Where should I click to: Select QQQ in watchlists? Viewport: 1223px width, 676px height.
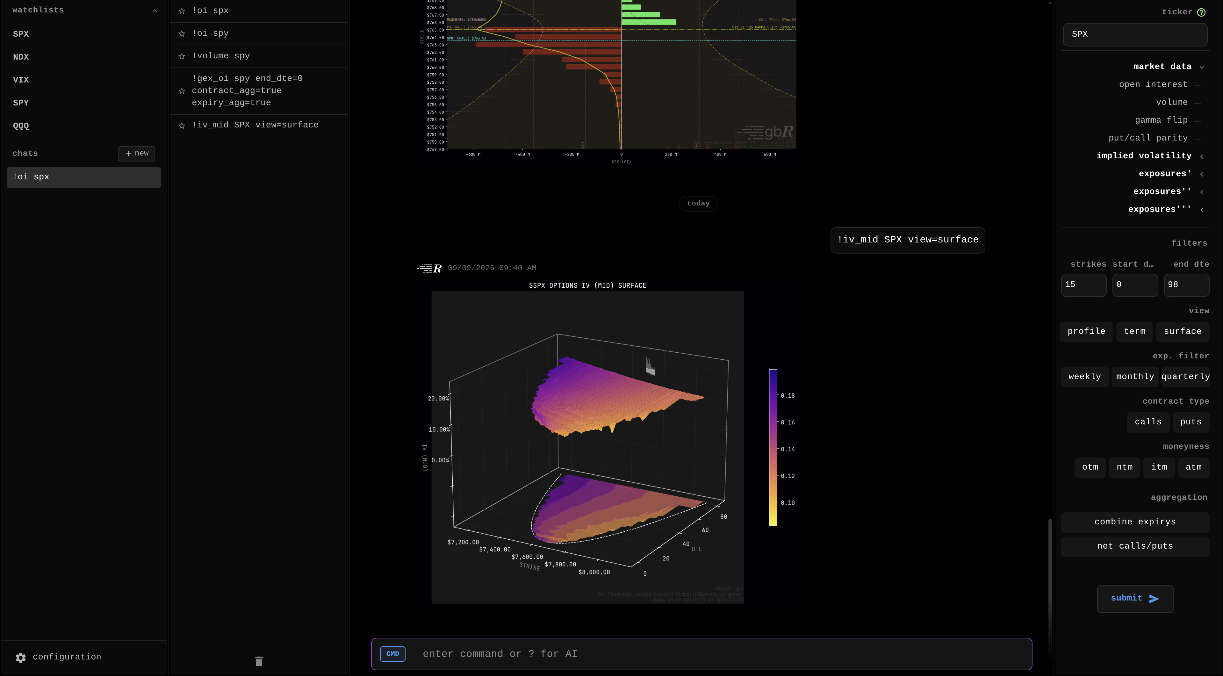point(21,126)
